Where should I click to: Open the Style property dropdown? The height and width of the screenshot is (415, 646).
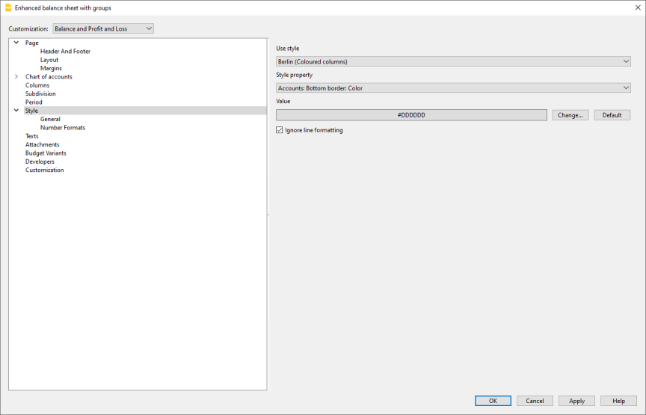pos(453,88)
